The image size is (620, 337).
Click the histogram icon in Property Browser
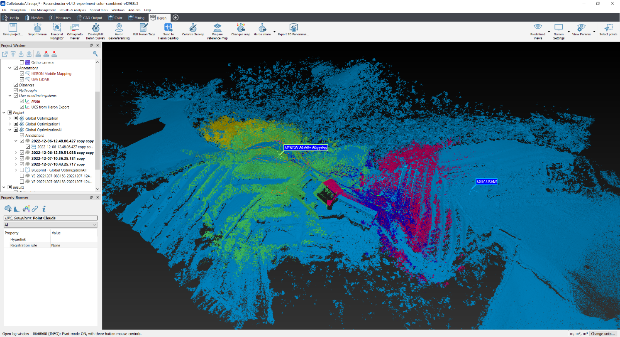17,209
